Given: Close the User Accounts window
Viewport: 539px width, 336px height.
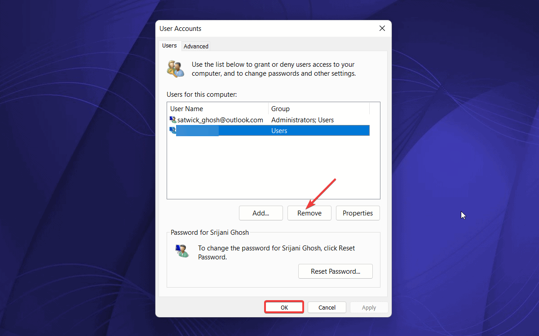Looking at the screenshot, I should tap(382, 28).
